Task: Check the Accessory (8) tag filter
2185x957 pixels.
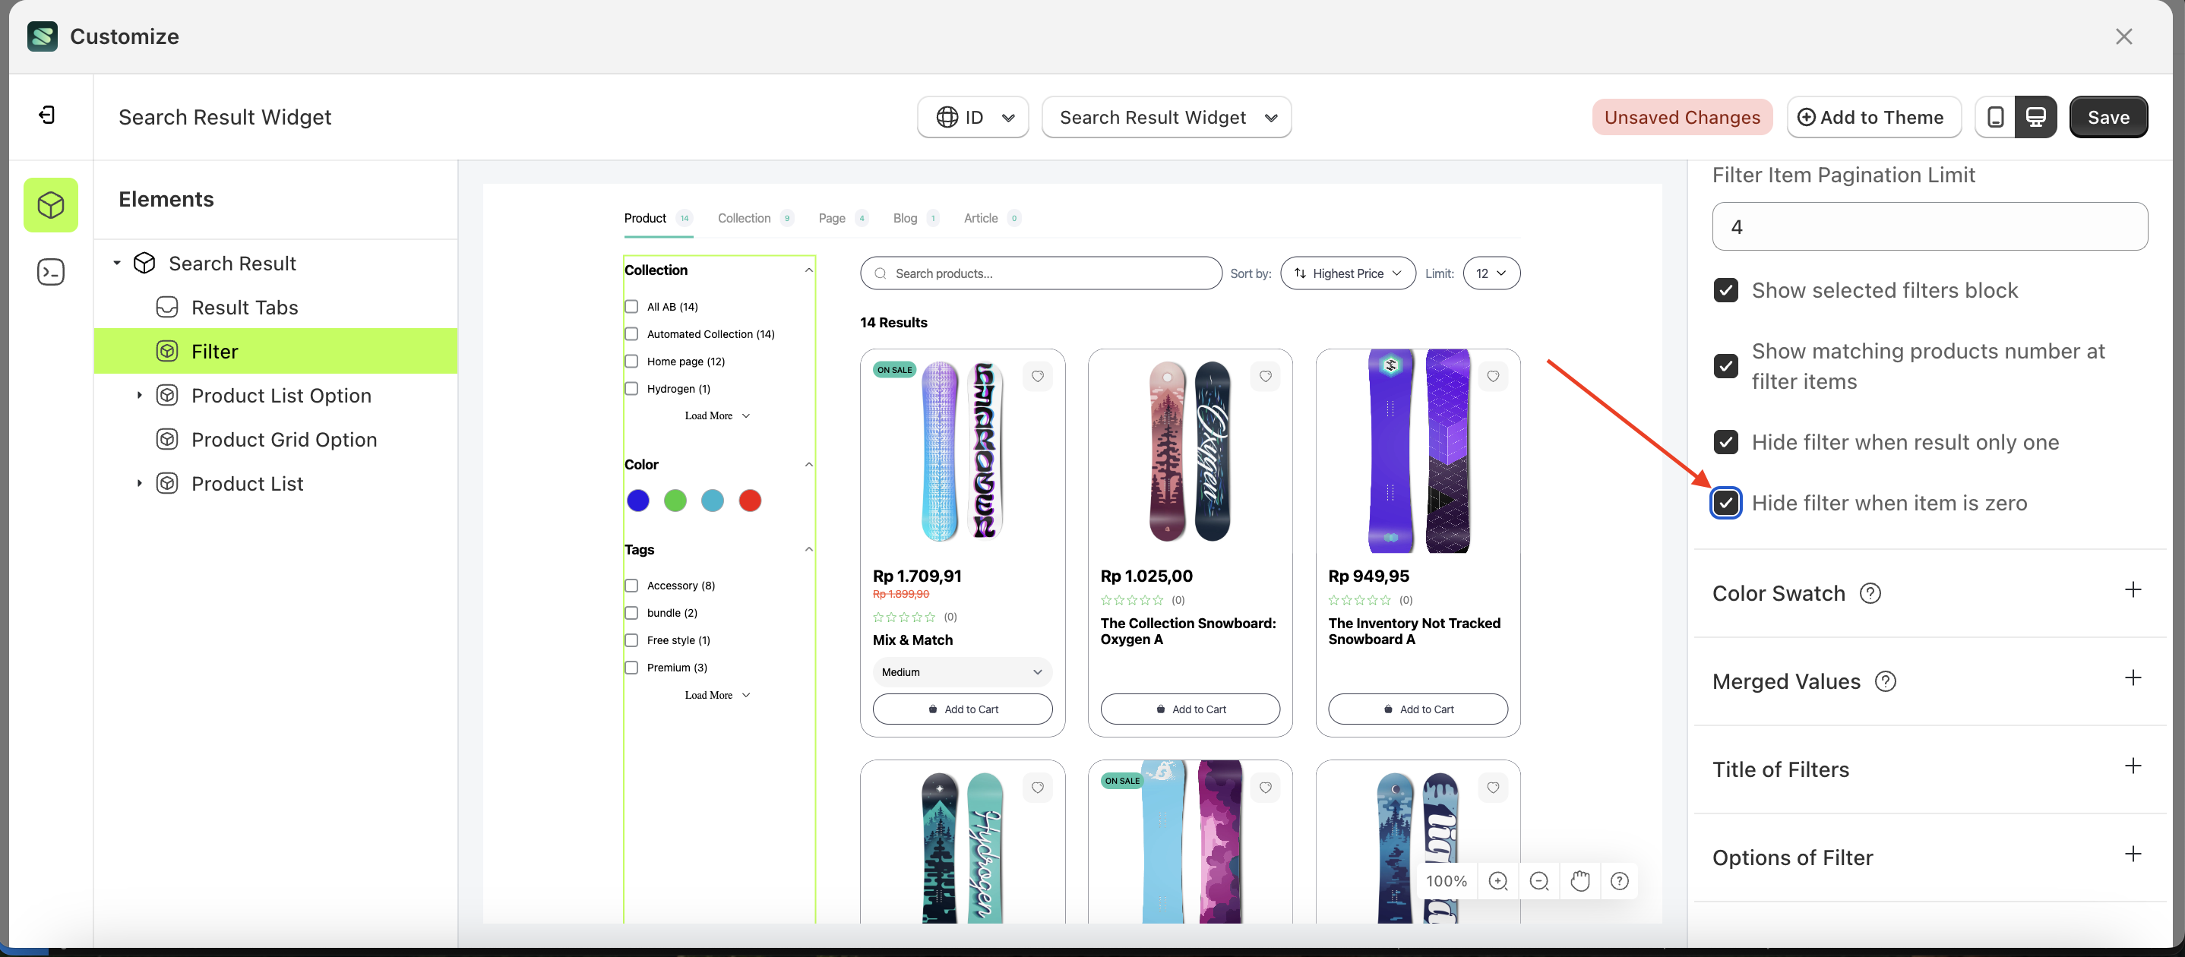Action: coord(631,585)
